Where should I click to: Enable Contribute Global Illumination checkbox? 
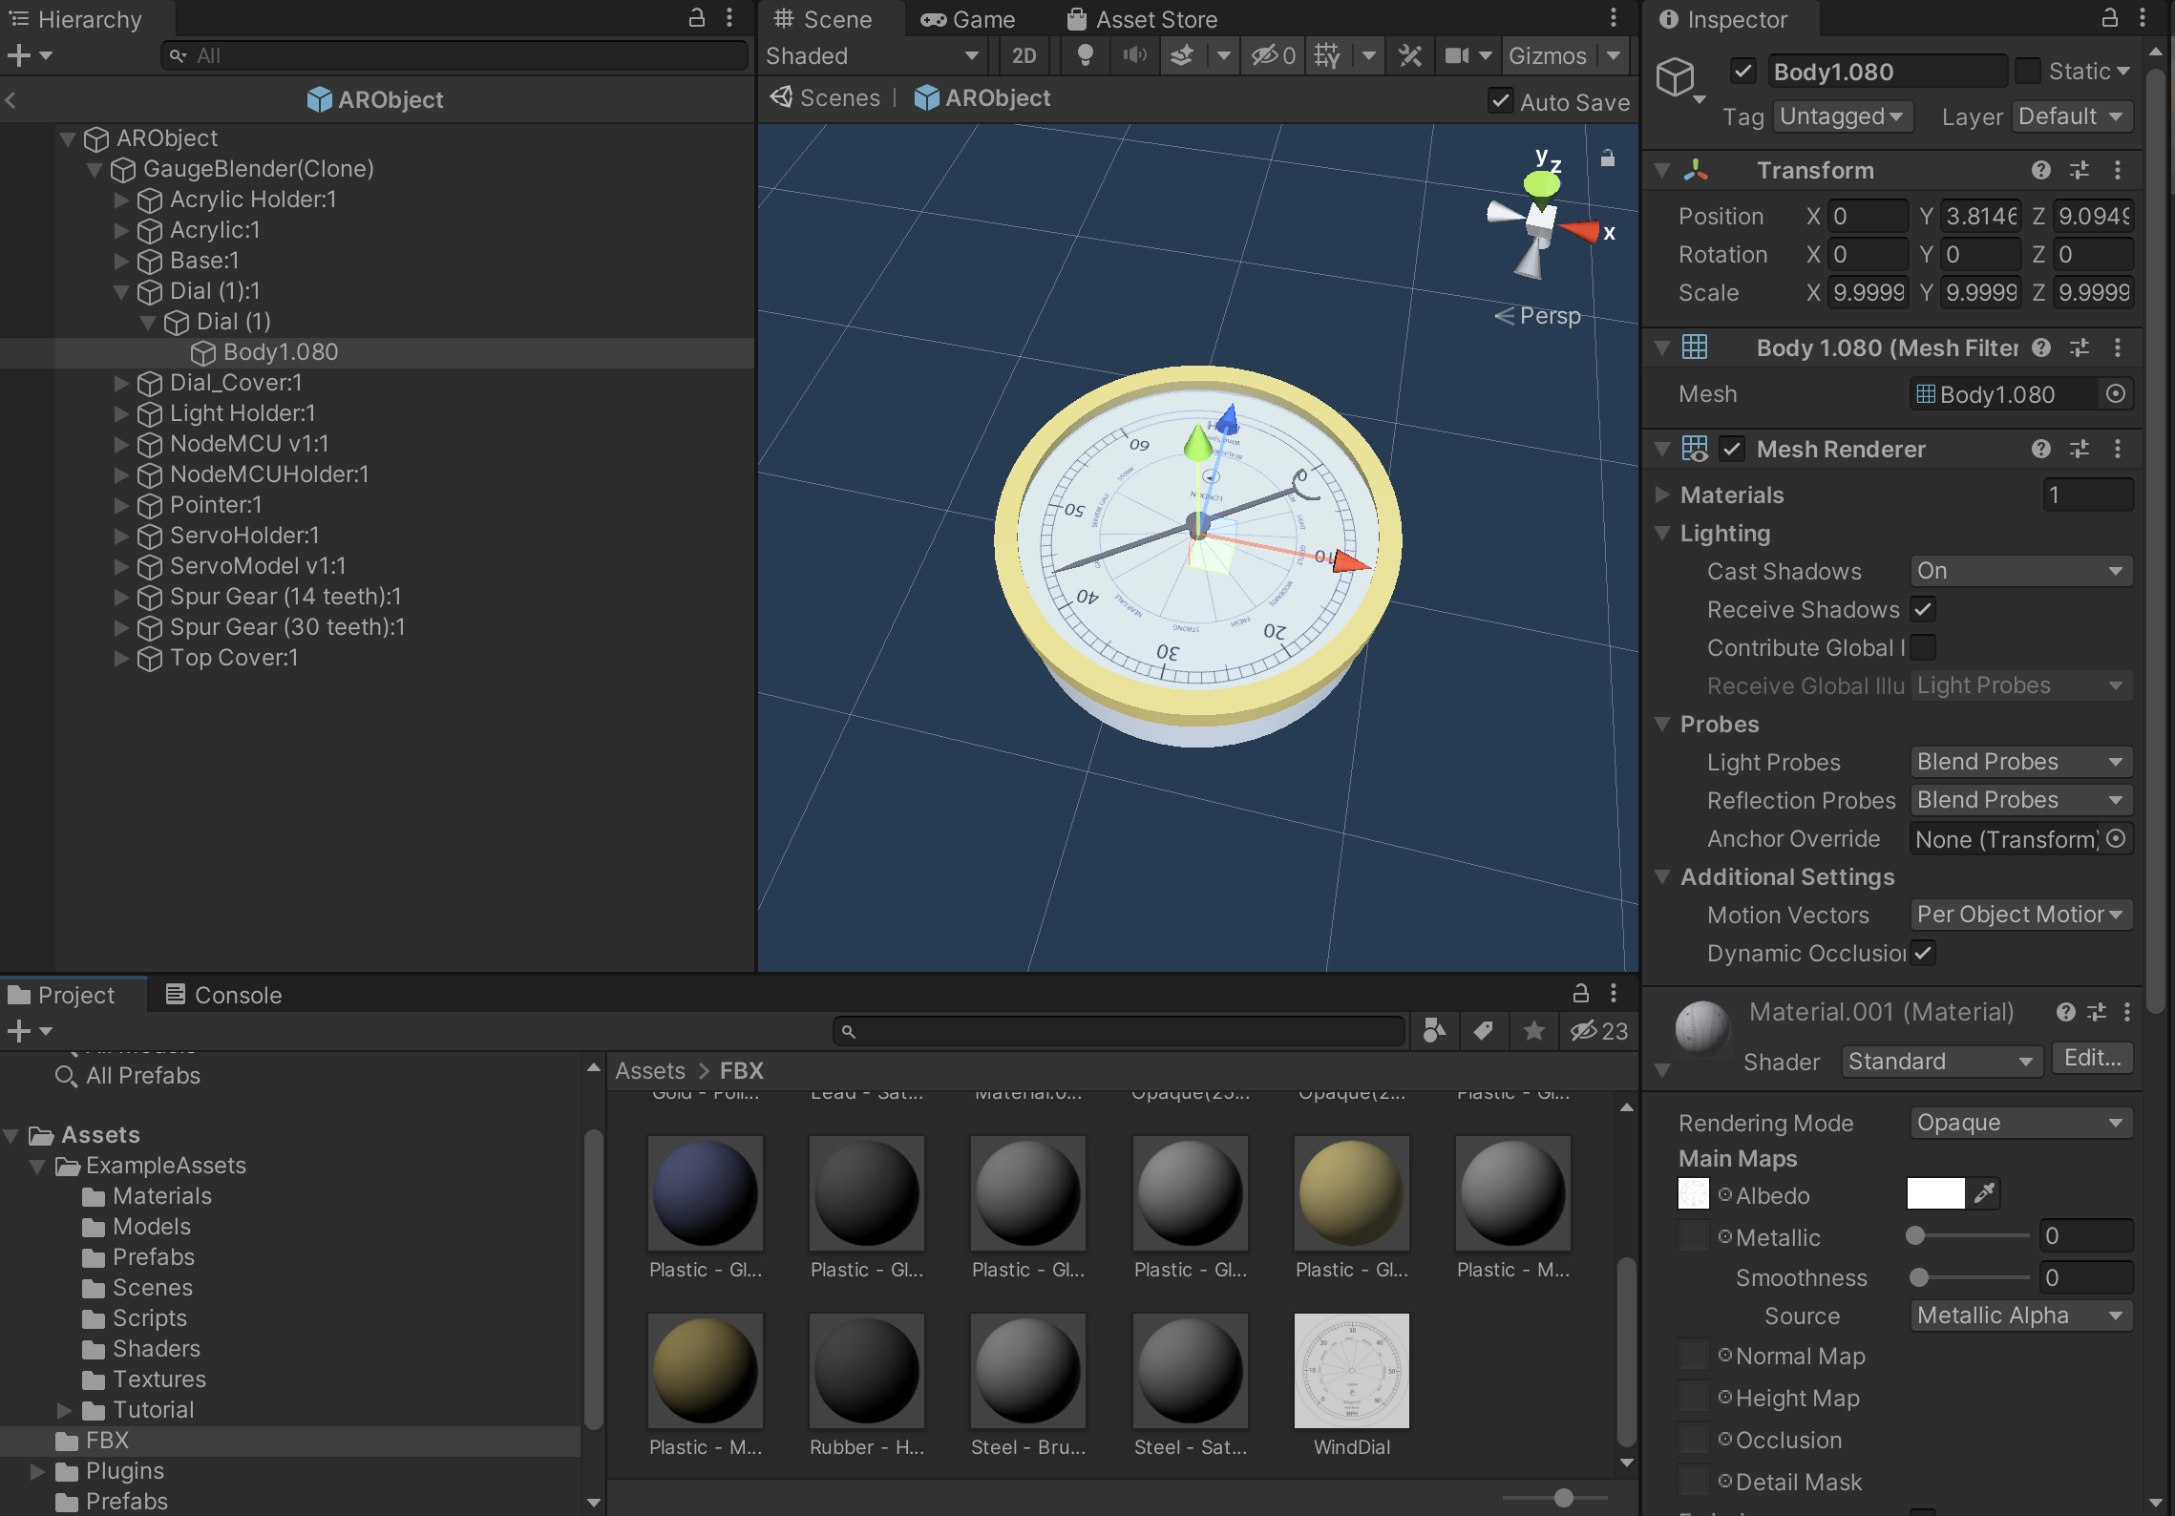coord(1924,647)
